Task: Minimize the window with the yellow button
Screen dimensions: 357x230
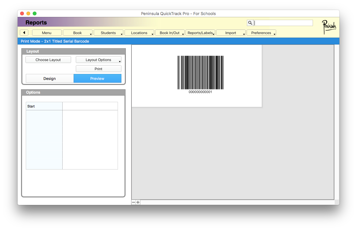Action: (28, 13)
